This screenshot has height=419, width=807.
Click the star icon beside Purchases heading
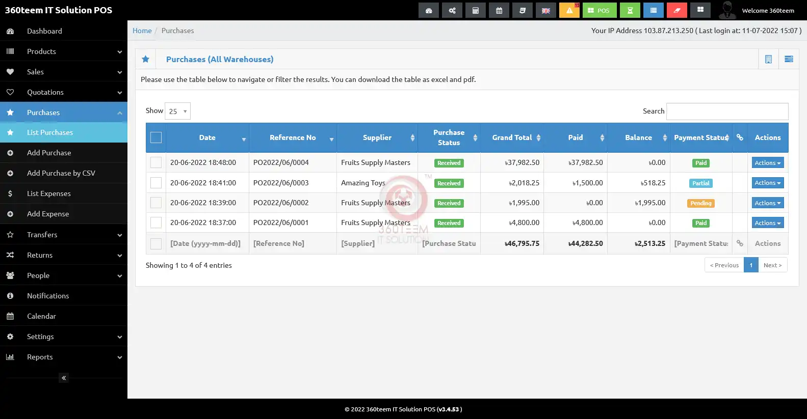point(146,59)
